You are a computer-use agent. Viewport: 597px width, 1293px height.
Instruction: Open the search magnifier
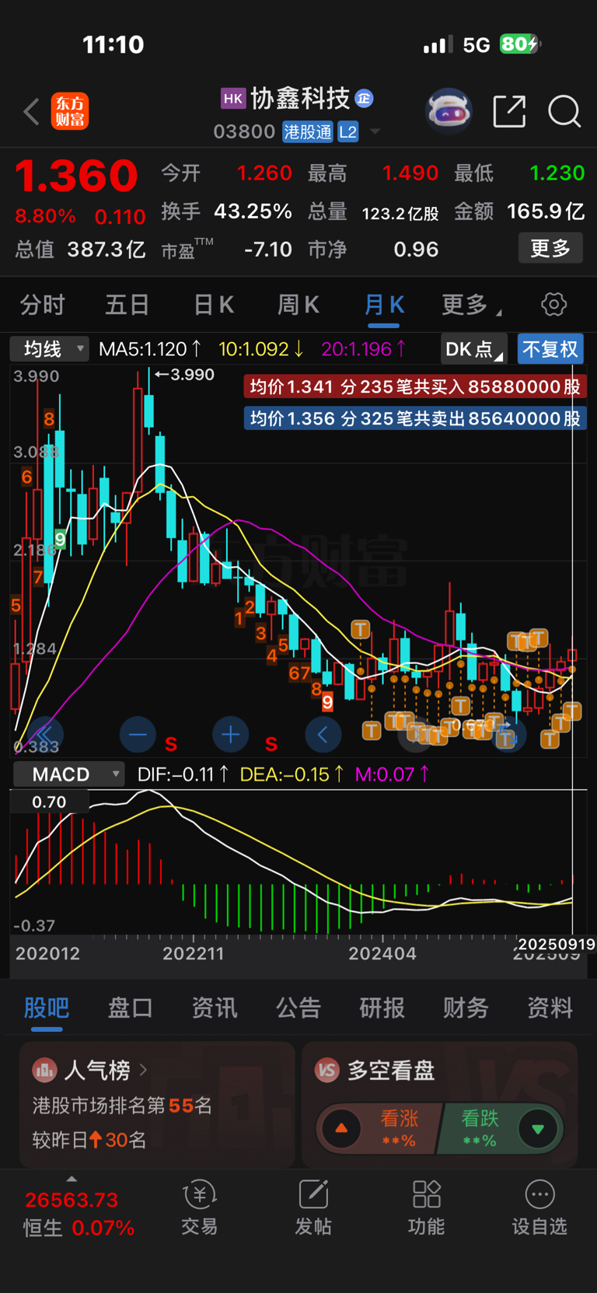click(x=564, y=111)
